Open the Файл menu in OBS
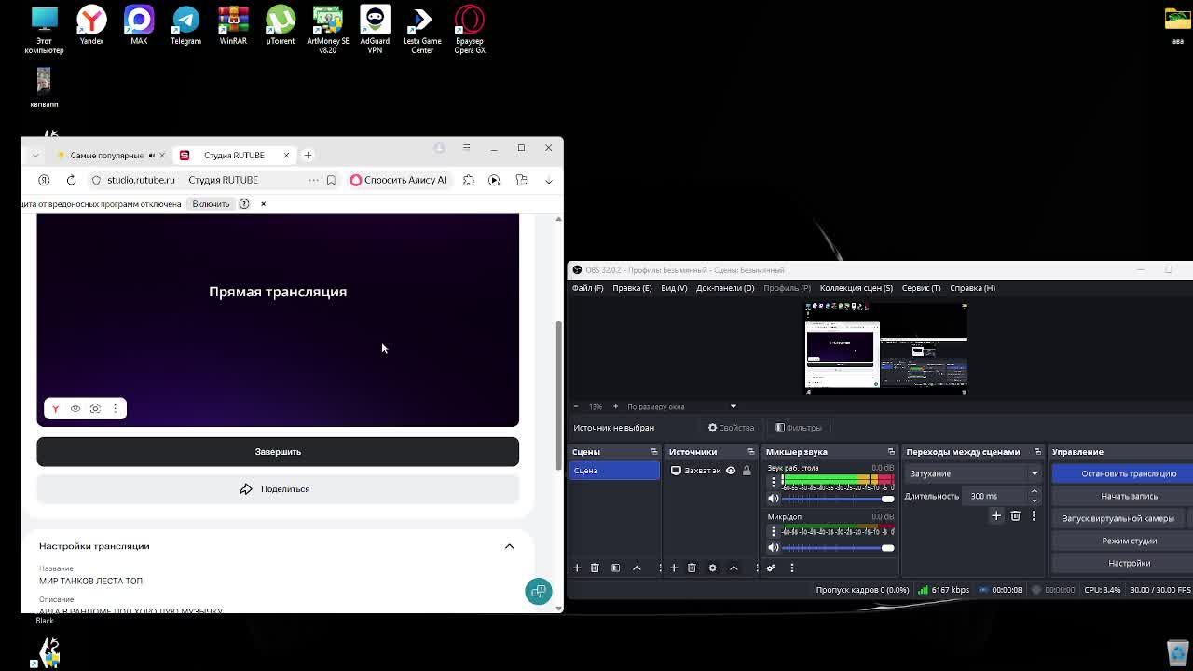Image resolution: width=1193 pixels, height=671 pixels. tap(587, 288)
